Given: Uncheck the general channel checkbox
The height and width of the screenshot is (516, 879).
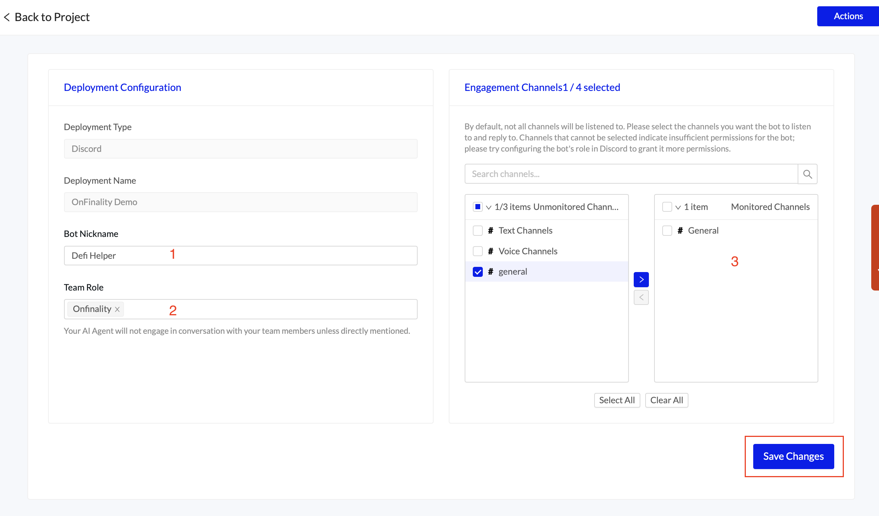Looking at the screenshot, I should [478, 272].
